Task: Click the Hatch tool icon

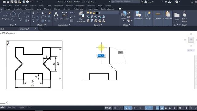Action: tap(26, 21)
